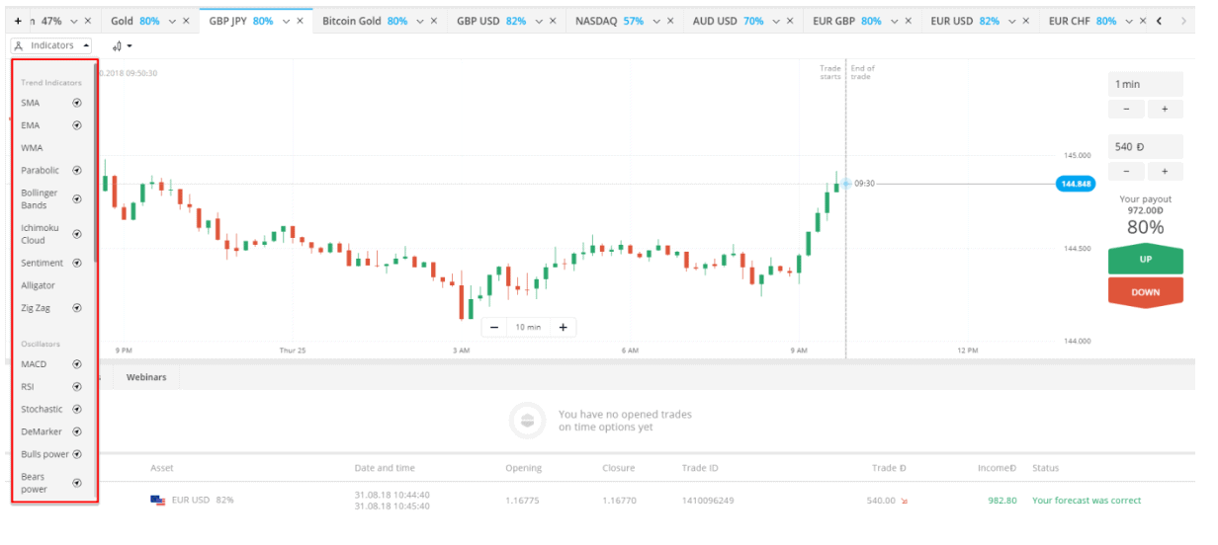Expand NASDAQ tab dropdown chevron
The height and width of the screenshot is (545, 1218).
pos(656,21)
